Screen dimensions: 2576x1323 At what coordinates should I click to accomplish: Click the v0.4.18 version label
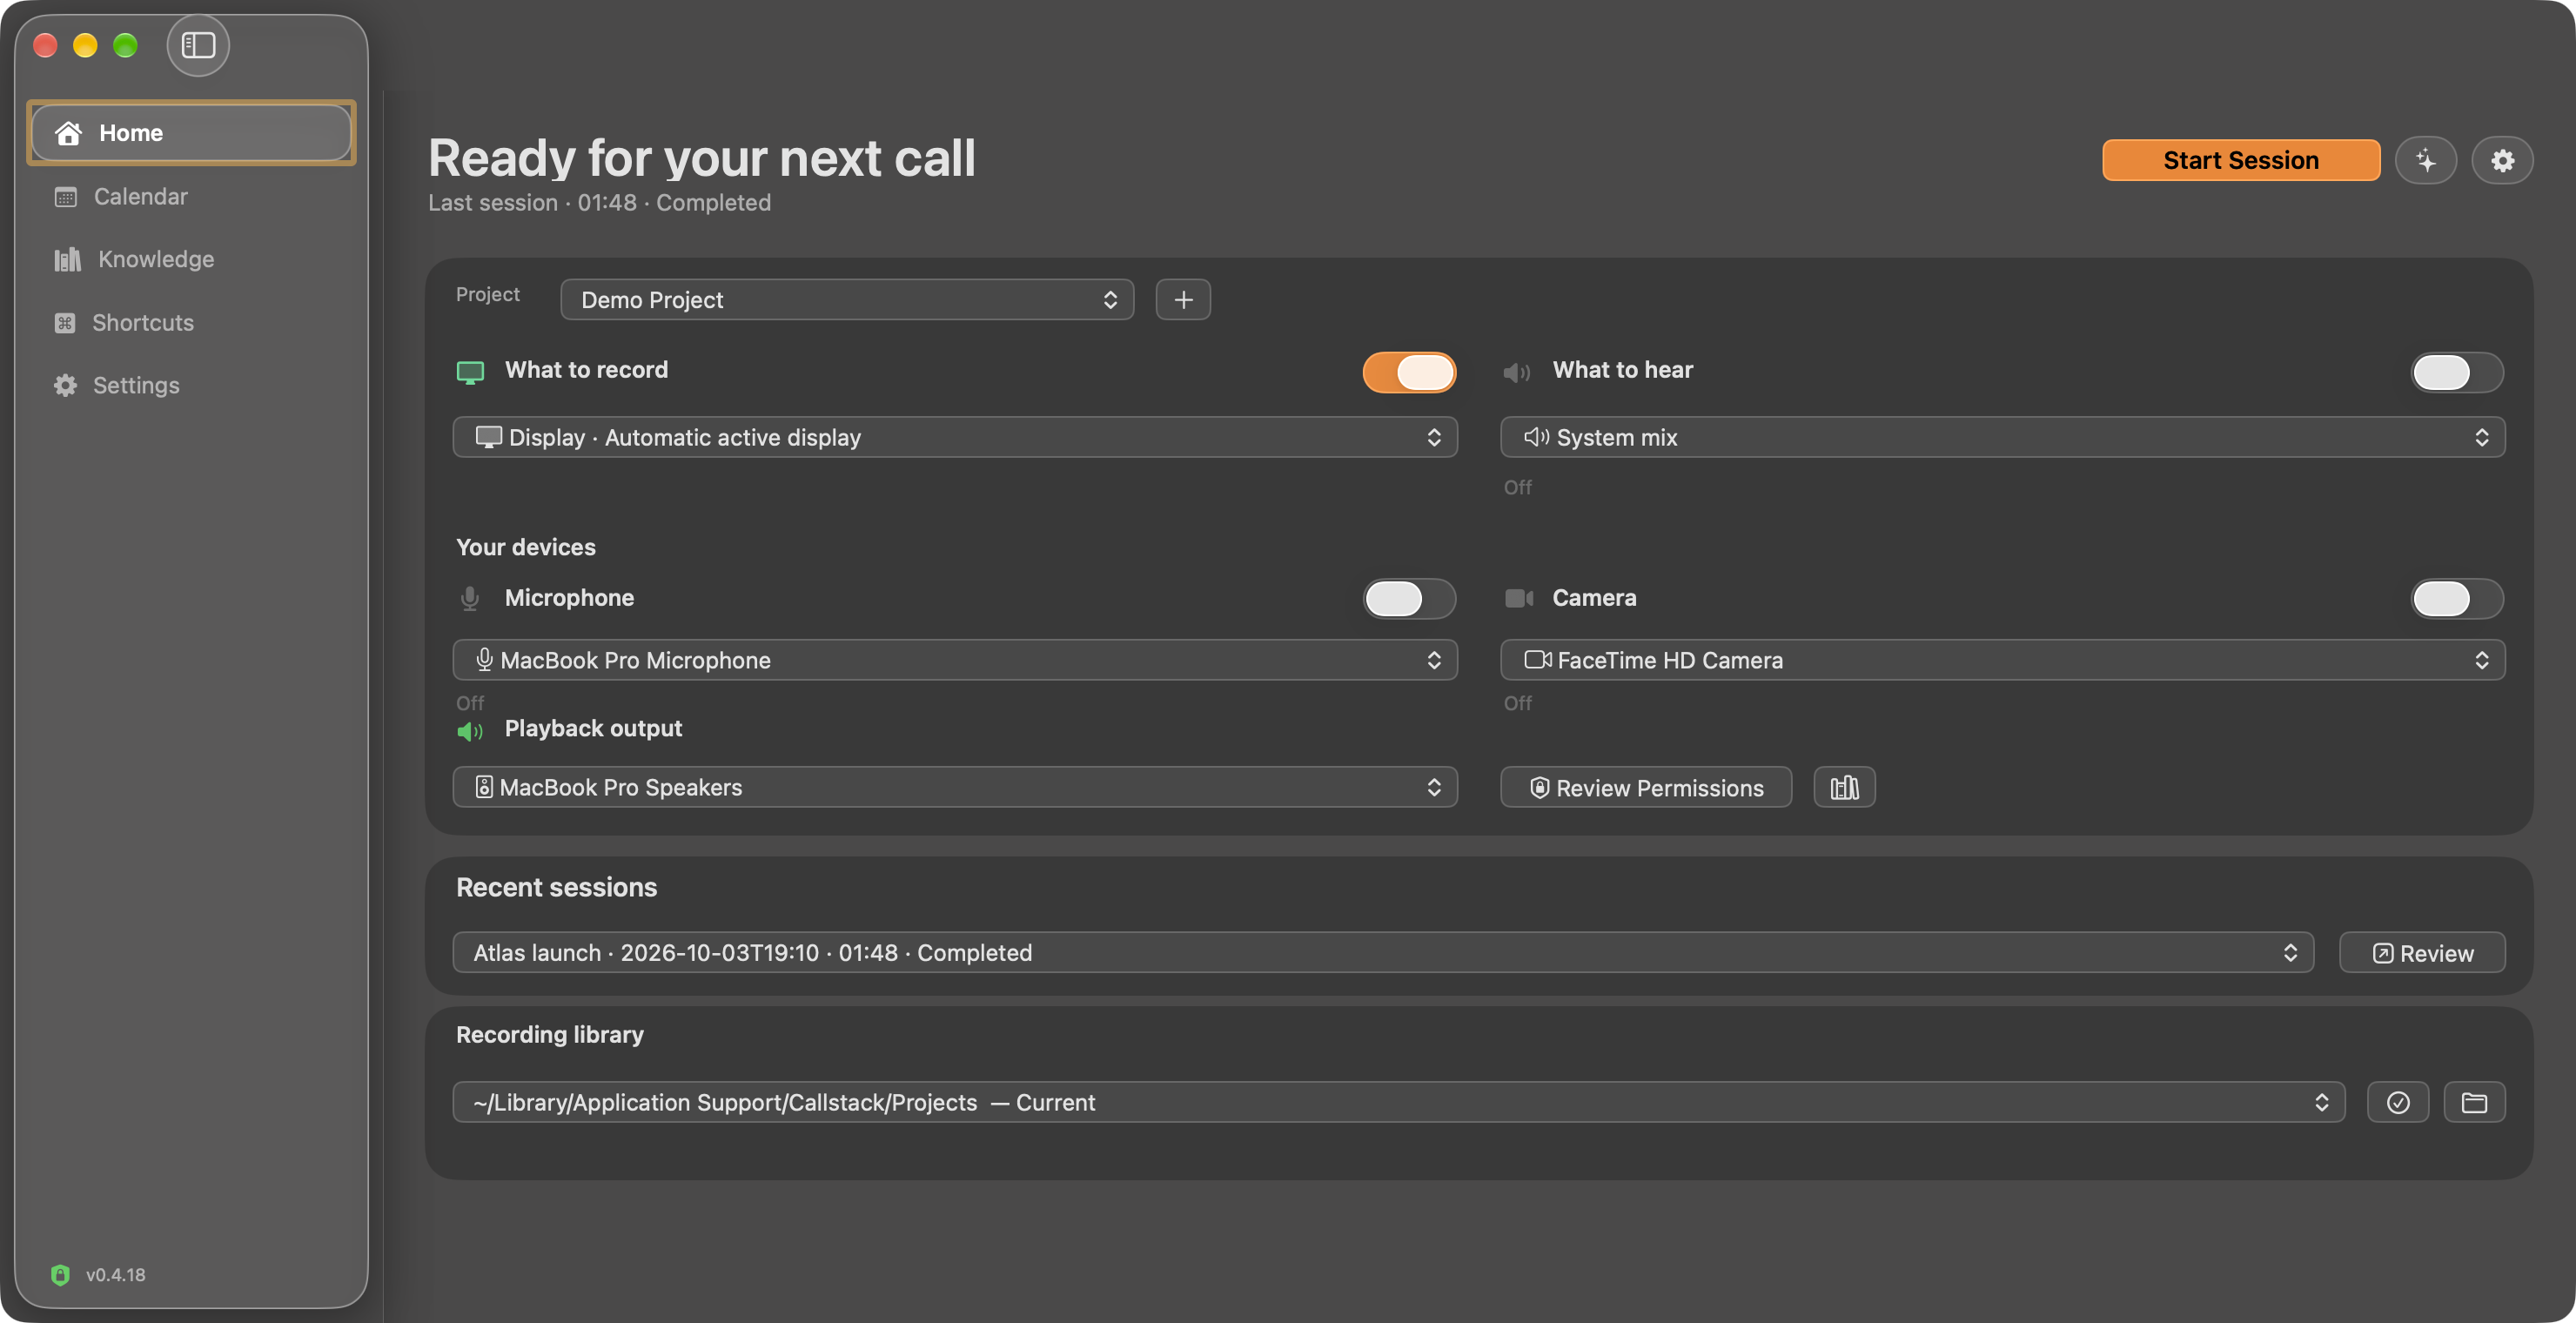pos(116,1275)
